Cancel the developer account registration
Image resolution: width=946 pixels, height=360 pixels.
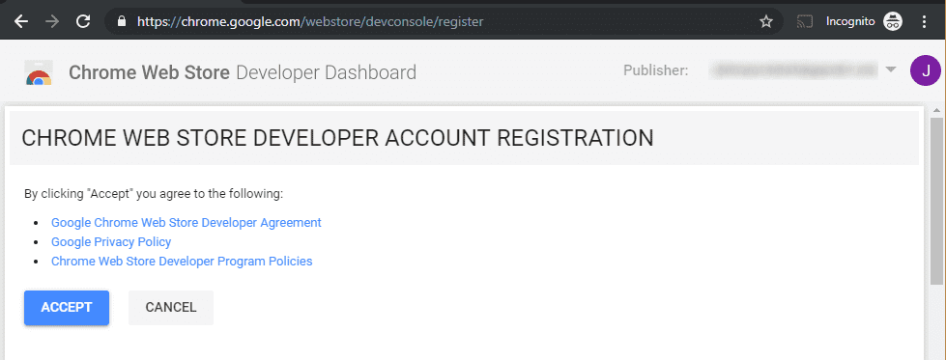tap(171, 308)
